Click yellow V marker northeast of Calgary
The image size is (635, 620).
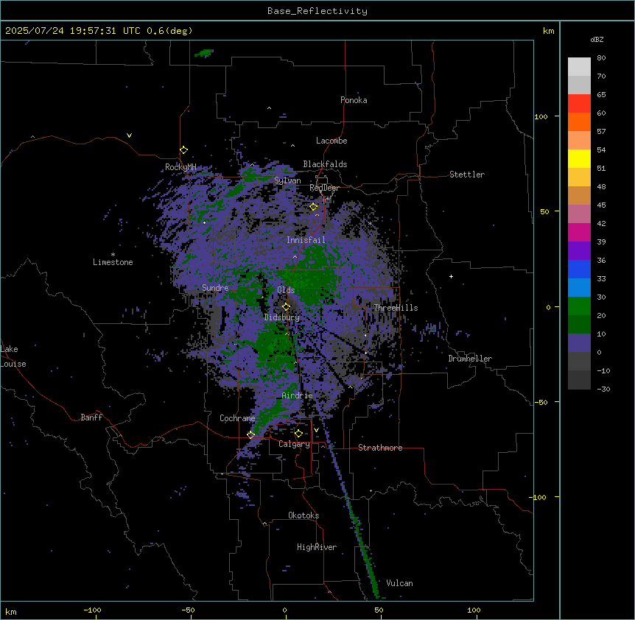click(x=316, y=430)
